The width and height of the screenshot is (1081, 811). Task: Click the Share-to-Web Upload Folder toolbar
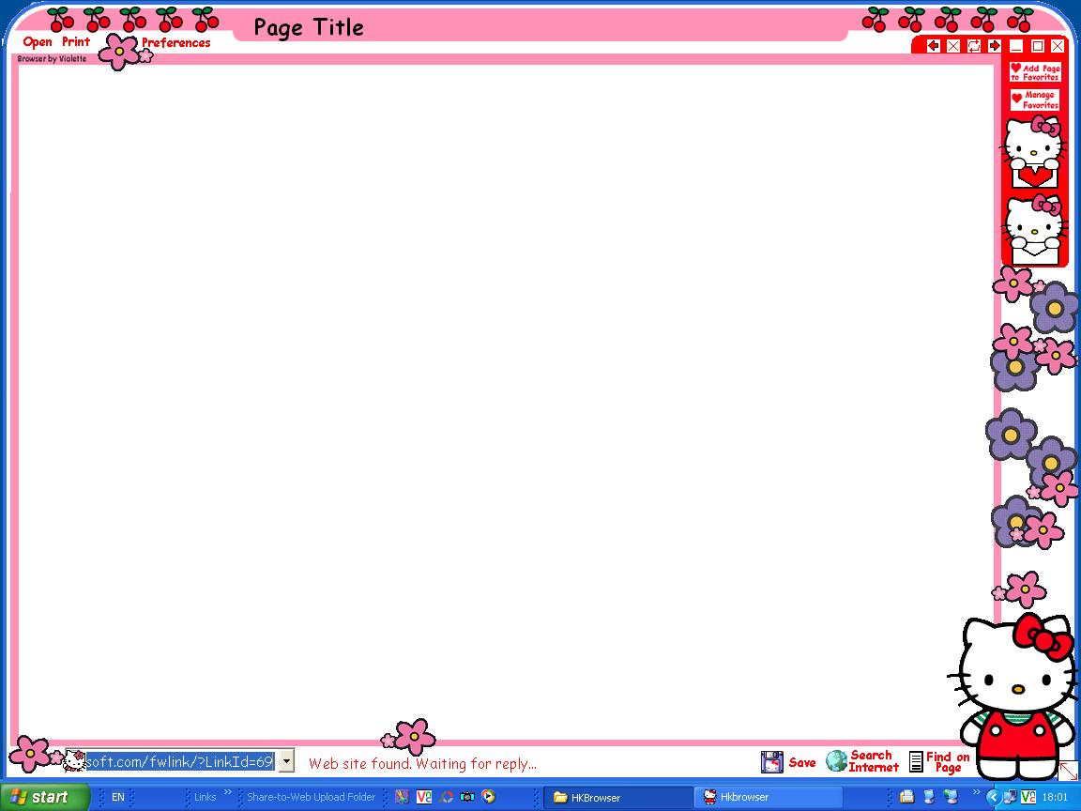[311, 797]
